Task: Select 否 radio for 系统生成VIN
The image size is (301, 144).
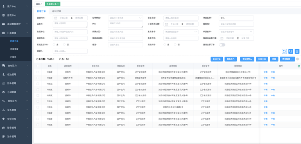Action: pos(64,44)
